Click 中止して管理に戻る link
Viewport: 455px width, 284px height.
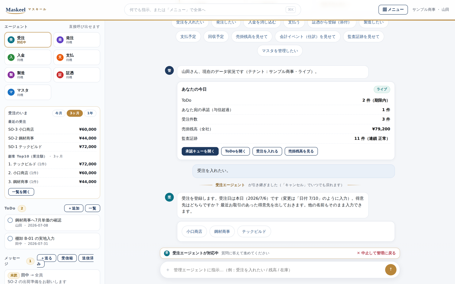[376, 253]
